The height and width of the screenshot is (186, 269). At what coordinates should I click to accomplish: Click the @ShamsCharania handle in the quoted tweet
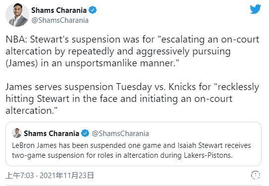tap(121, 134)
